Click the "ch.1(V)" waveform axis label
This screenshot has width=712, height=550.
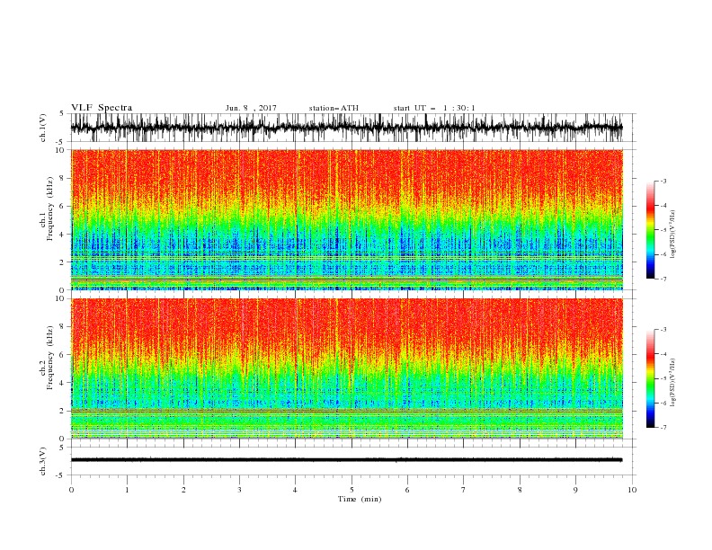point(44,128)
